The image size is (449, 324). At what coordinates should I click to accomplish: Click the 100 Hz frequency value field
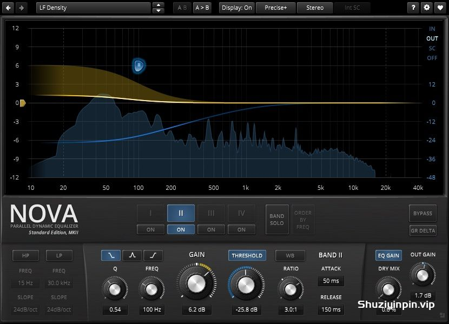click(152, 309)
